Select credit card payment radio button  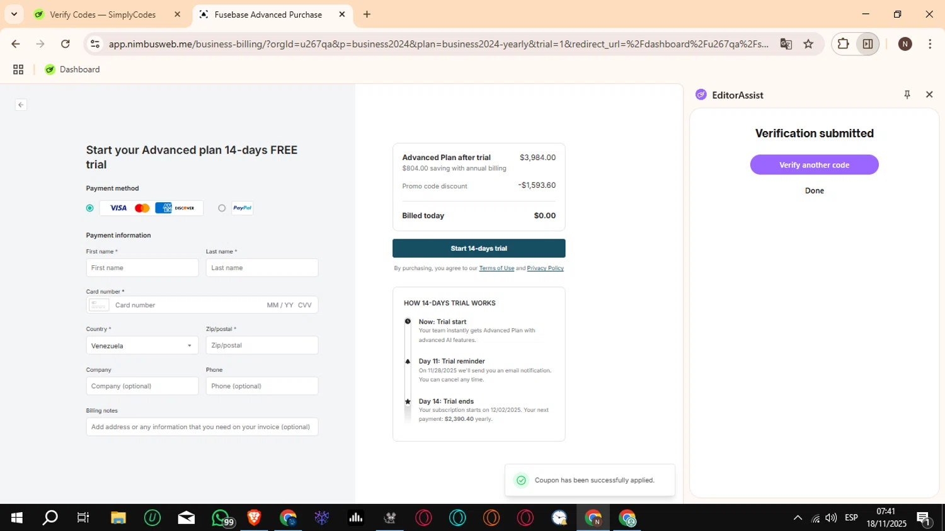(x=90, y=208)
